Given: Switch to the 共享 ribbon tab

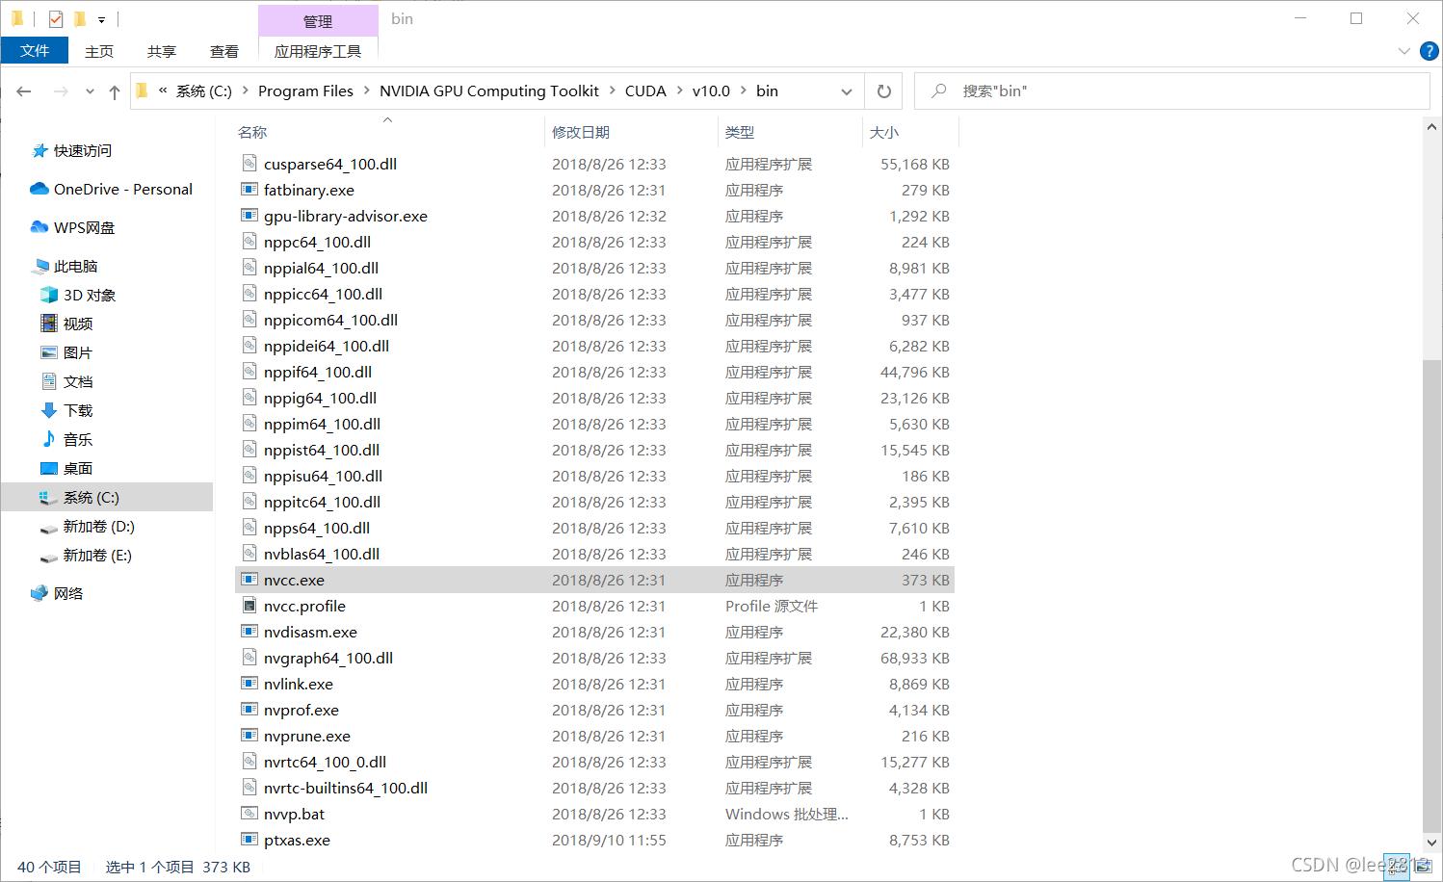Looking at the screenshot, I should (x=162, y=51).
